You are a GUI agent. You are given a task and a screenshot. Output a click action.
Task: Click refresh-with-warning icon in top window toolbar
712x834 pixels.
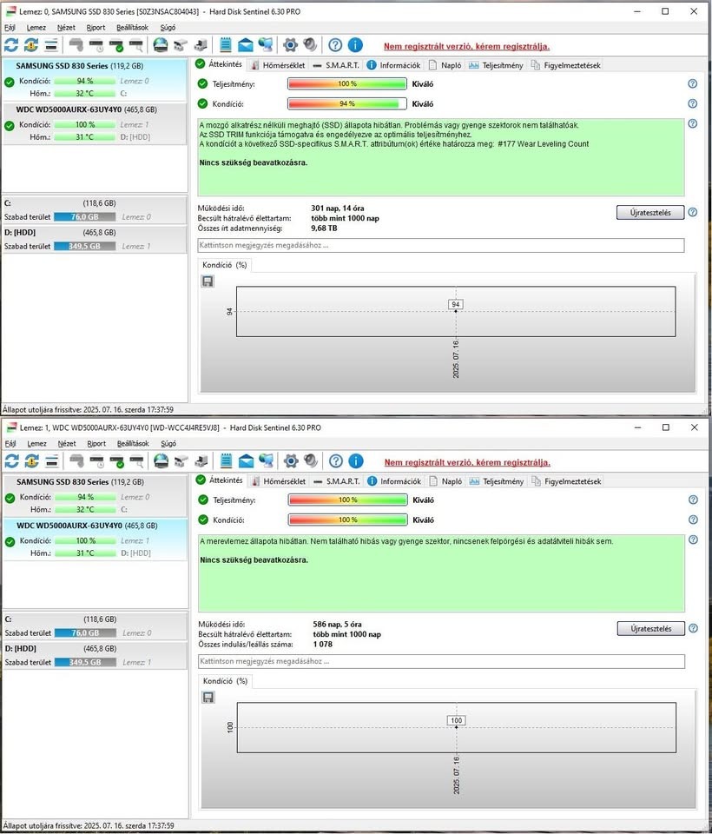point(31,45)
